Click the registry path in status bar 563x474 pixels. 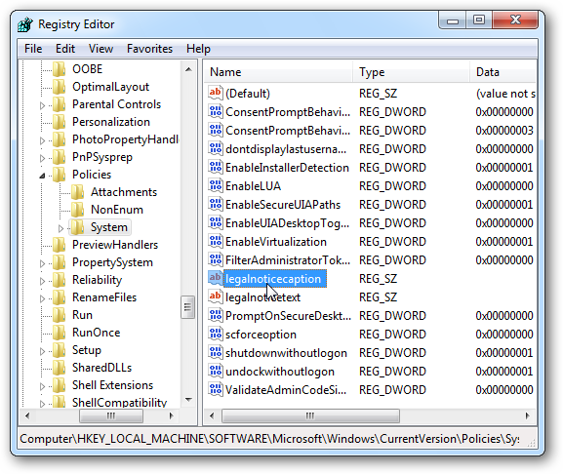pos(269,439)
